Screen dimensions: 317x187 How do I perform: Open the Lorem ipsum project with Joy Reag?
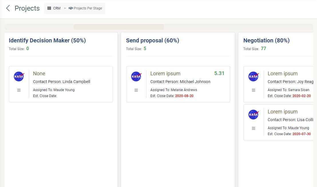click(x=283, y=74)
